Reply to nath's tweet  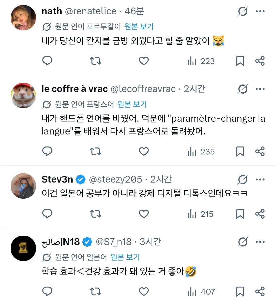click(47, 61)
